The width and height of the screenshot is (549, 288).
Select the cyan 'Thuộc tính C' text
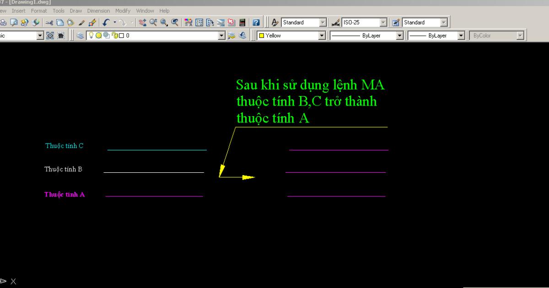point(64,146)
